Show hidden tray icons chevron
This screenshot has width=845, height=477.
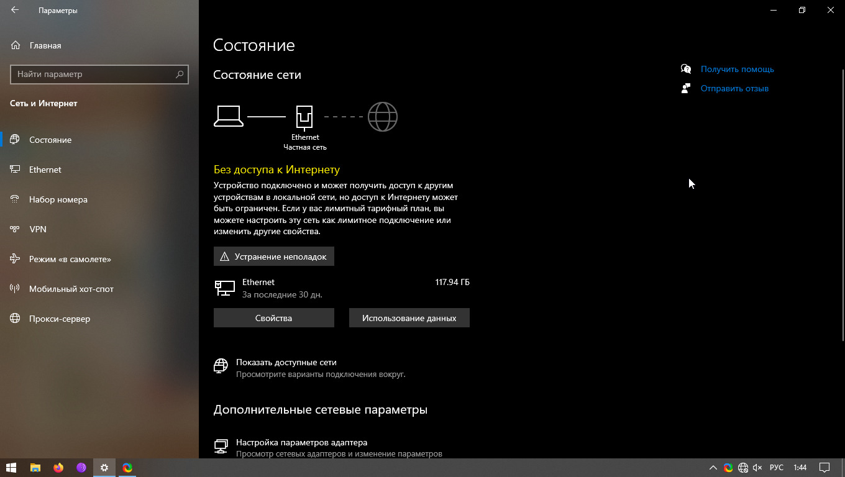pyautogui.click(x=713, y=468)
